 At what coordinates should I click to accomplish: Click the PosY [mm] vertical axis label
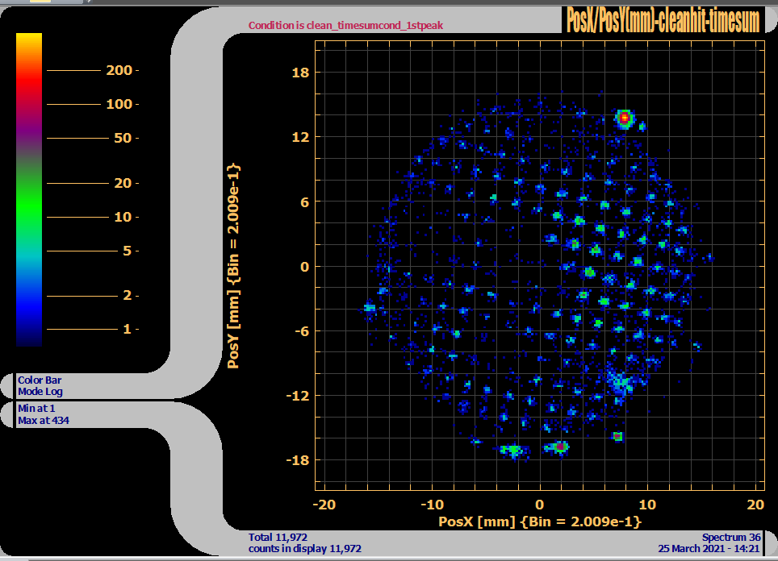pos(233,267)
